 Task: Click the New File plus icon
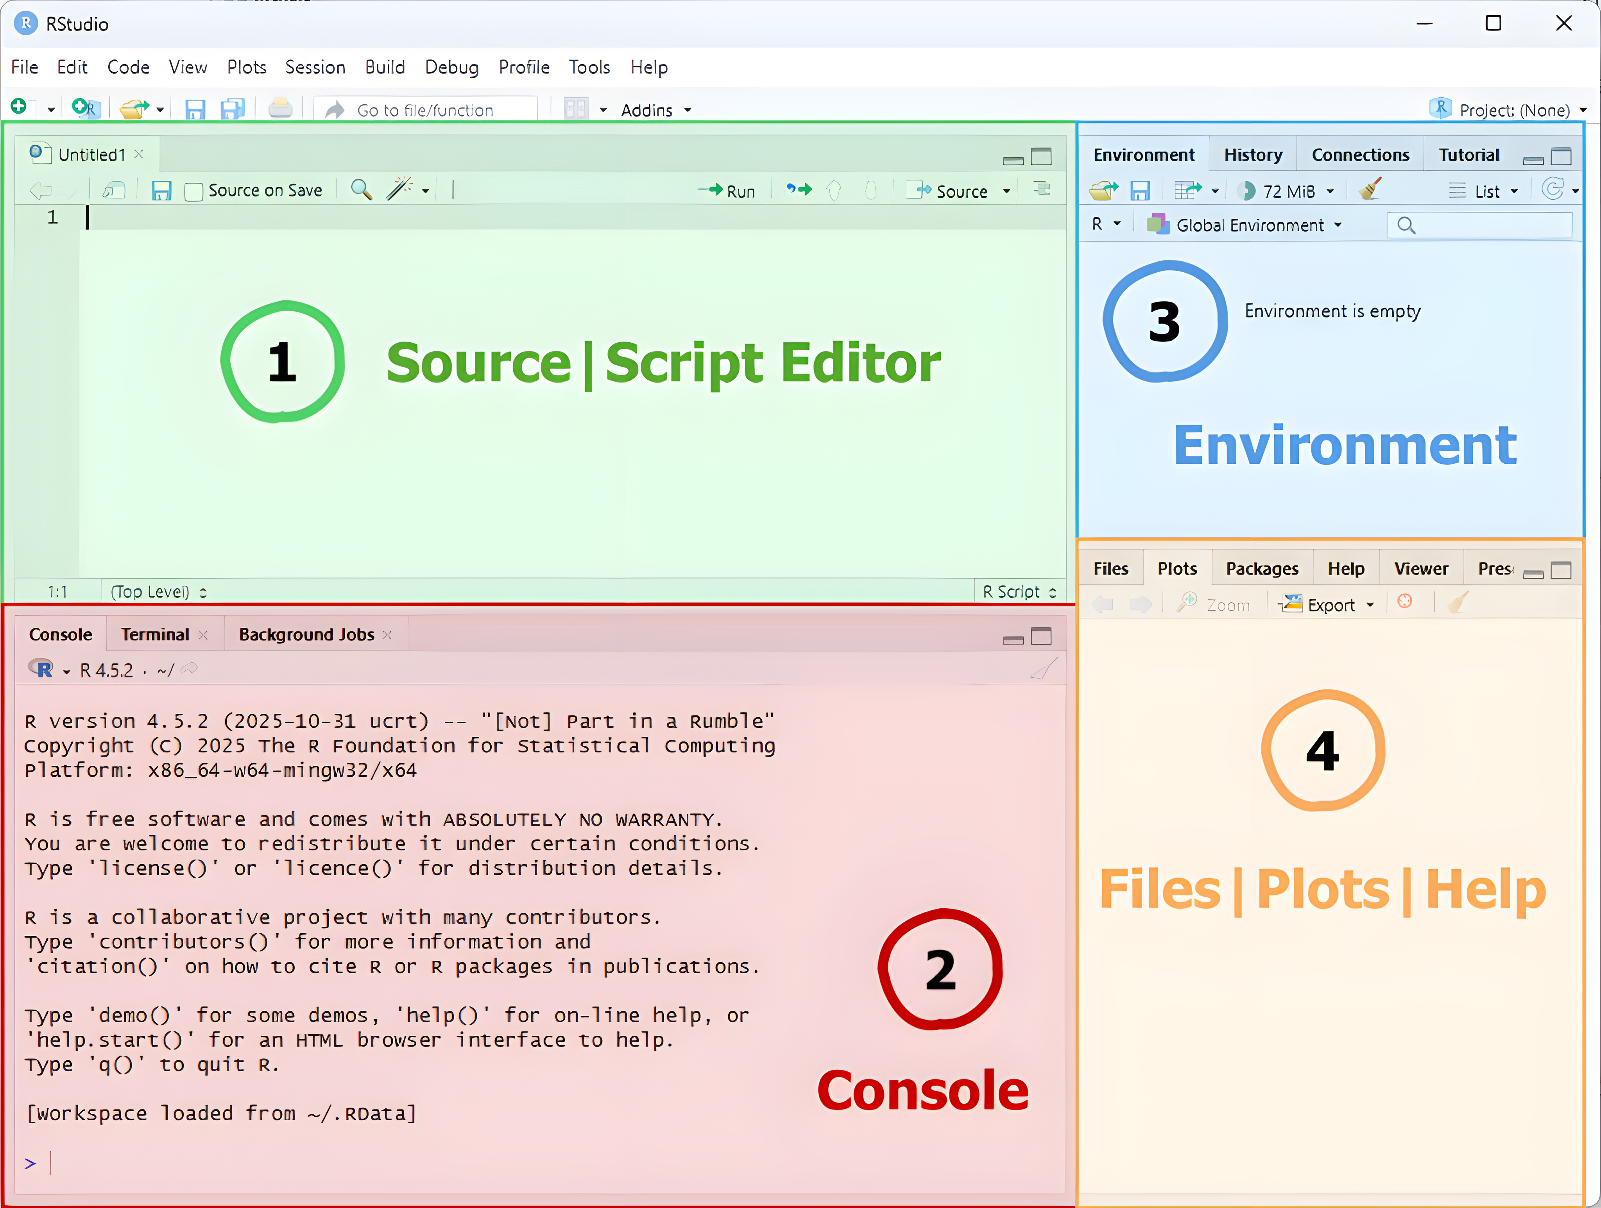(x=19, y=108)
